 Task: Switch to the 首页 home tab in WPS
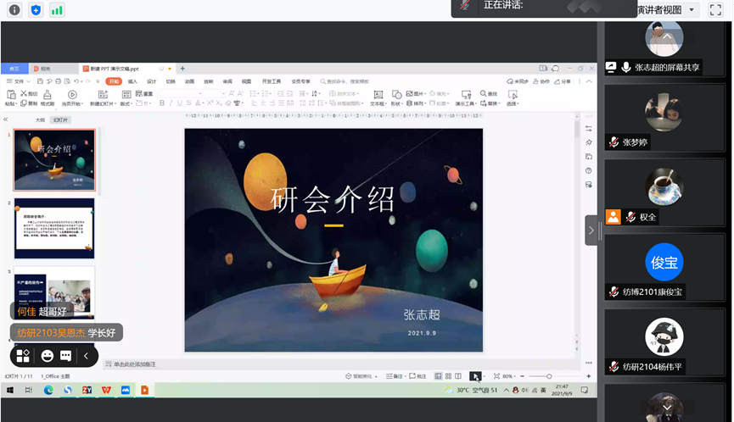pyautogui.click(x=14, y=69)
